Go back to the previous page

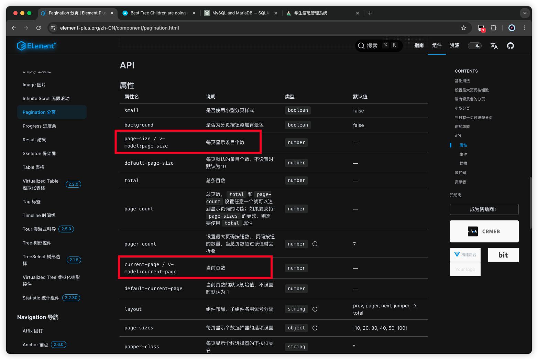[14, 28]
